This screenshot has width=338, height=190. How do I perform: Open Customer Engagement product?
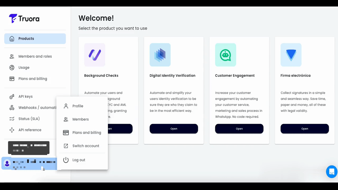tap(239, 129)
